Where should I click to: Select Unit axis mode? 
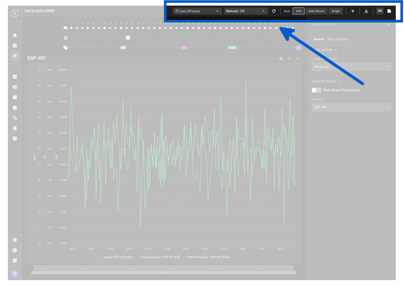(x=298, y=11)
